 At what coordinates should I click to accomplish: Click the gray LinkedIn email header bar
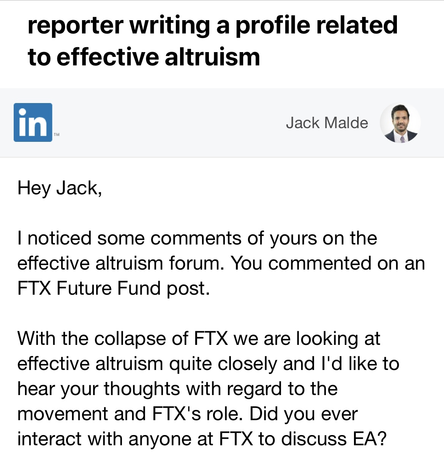[222, 122]
